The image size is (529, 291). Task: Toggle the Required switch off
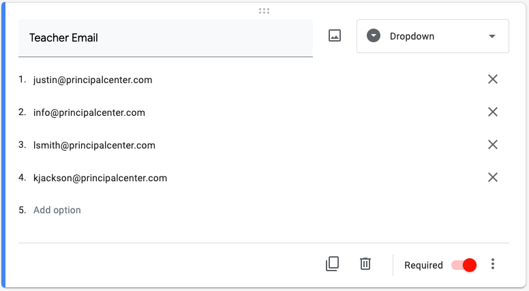point(464,265)
